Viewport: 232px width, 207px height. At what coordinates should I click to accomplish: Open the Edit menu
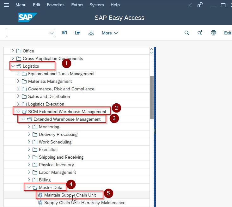[37, 5]
